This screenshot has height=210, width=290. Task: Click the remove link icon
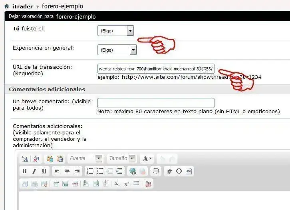(x=143, y=171)
